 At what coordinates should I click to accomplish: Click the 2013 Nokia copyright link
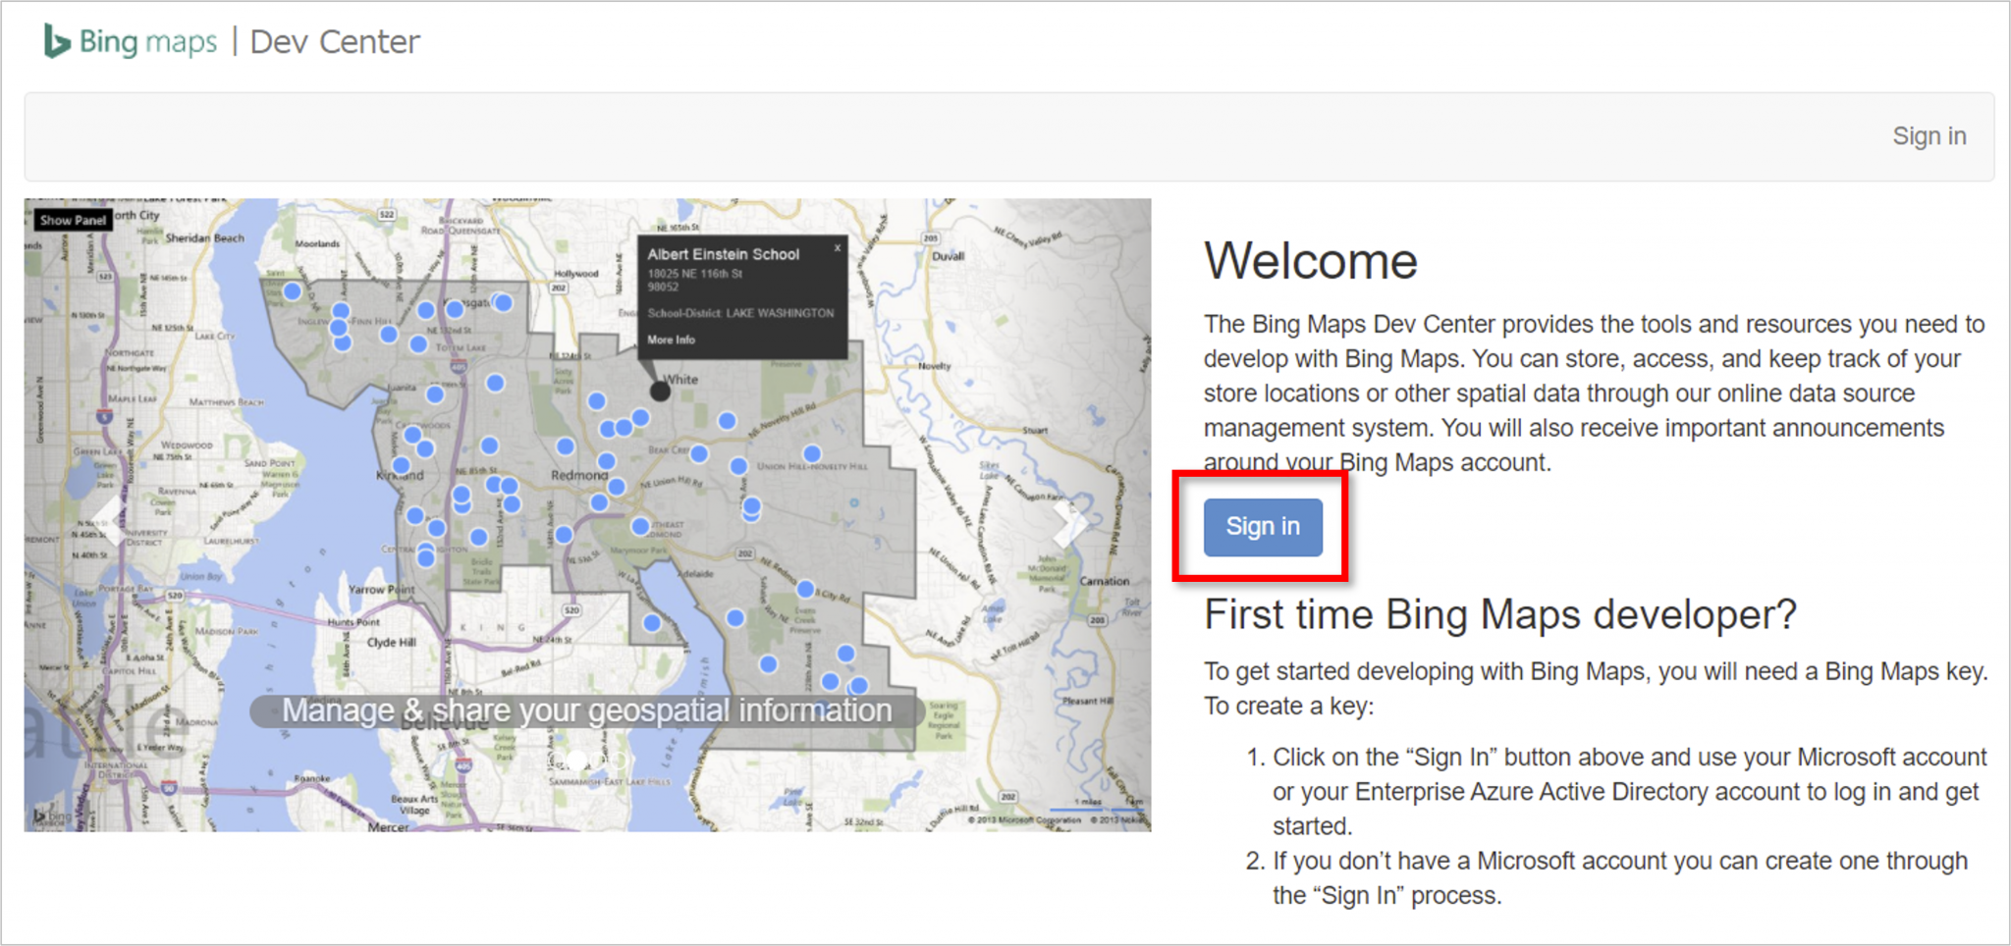1115,821
